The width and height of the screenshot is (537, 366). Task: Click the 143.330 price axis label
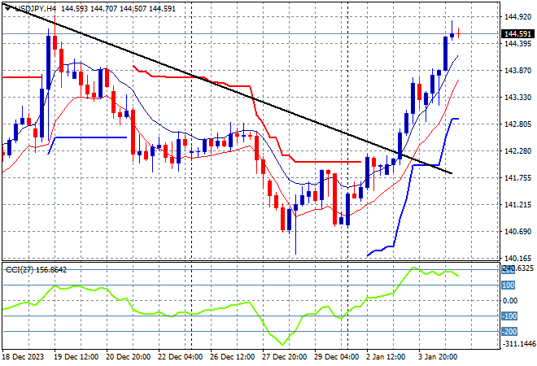(x=518, y=98)
